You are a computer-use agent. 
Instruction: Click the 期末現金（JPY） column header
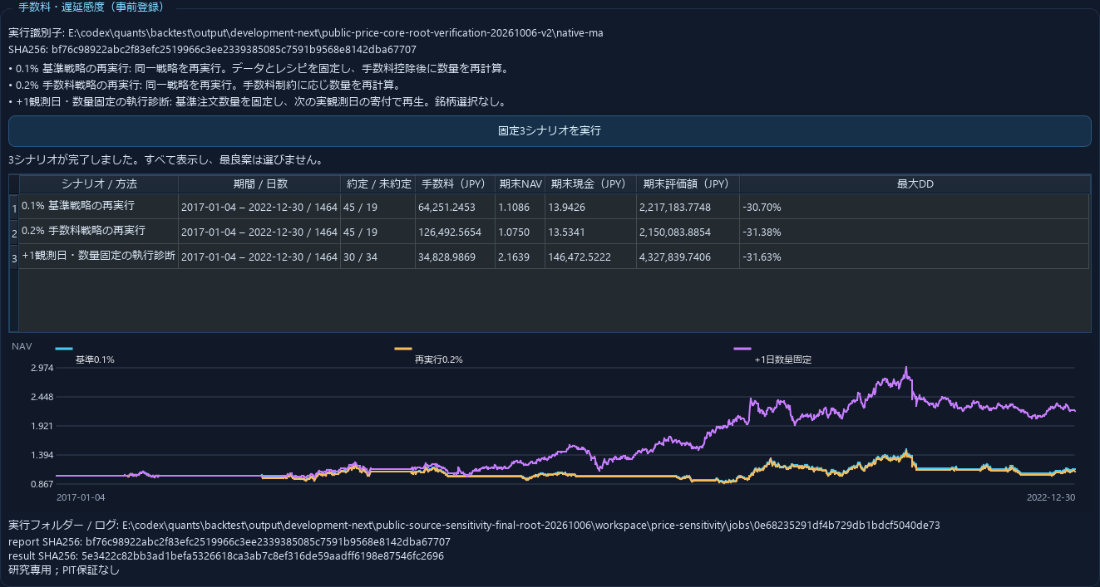click(x=590, y=184)
